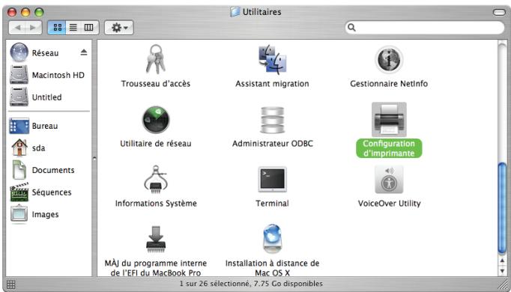Click the sidebar divider handle
The image size is (511, 292).
click(x=94, y=159)
